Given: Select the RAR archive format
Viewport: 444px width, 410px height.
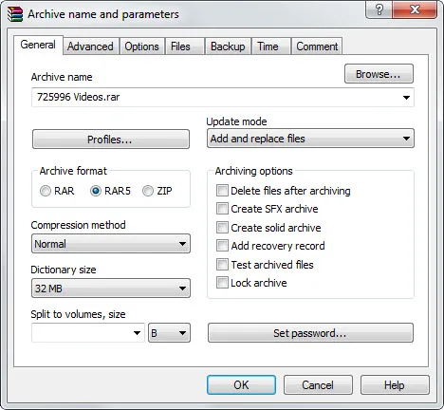Looking at the screenshot, I should 46,191.
